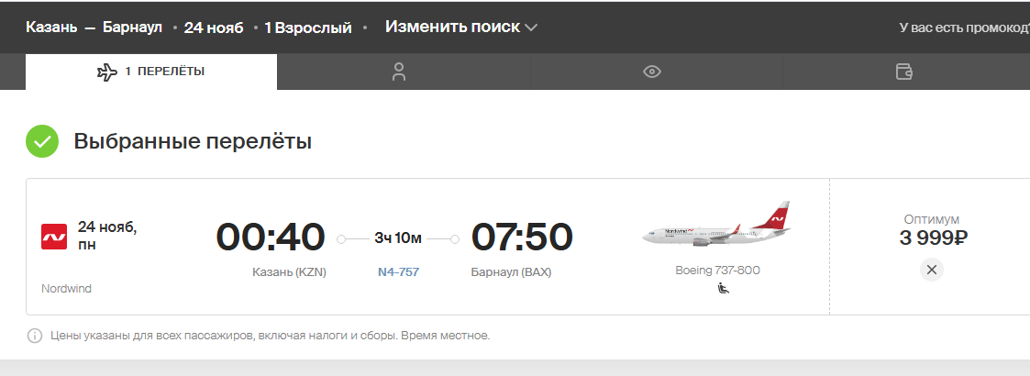
Task: Click the Boeing 737-800 aircraft image
Action: coord(716,226)
